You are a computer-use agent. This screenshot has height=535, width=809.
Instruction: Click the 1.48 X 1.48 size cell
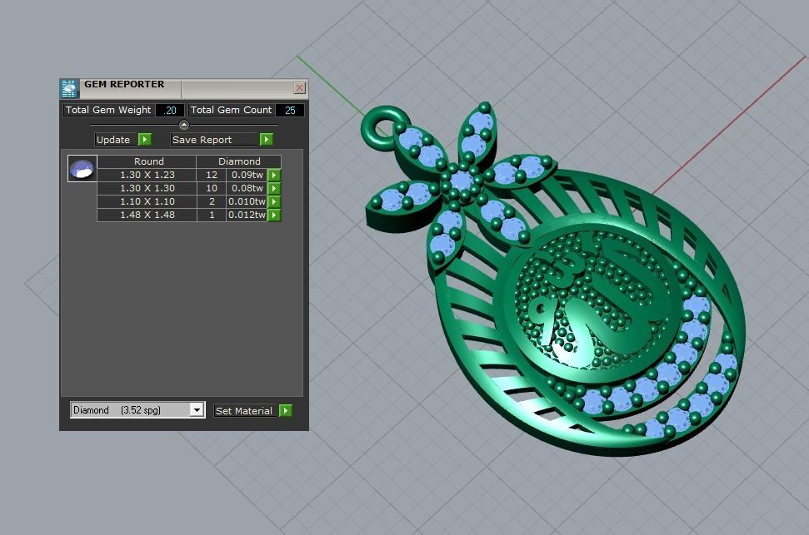tap(147, 215)
